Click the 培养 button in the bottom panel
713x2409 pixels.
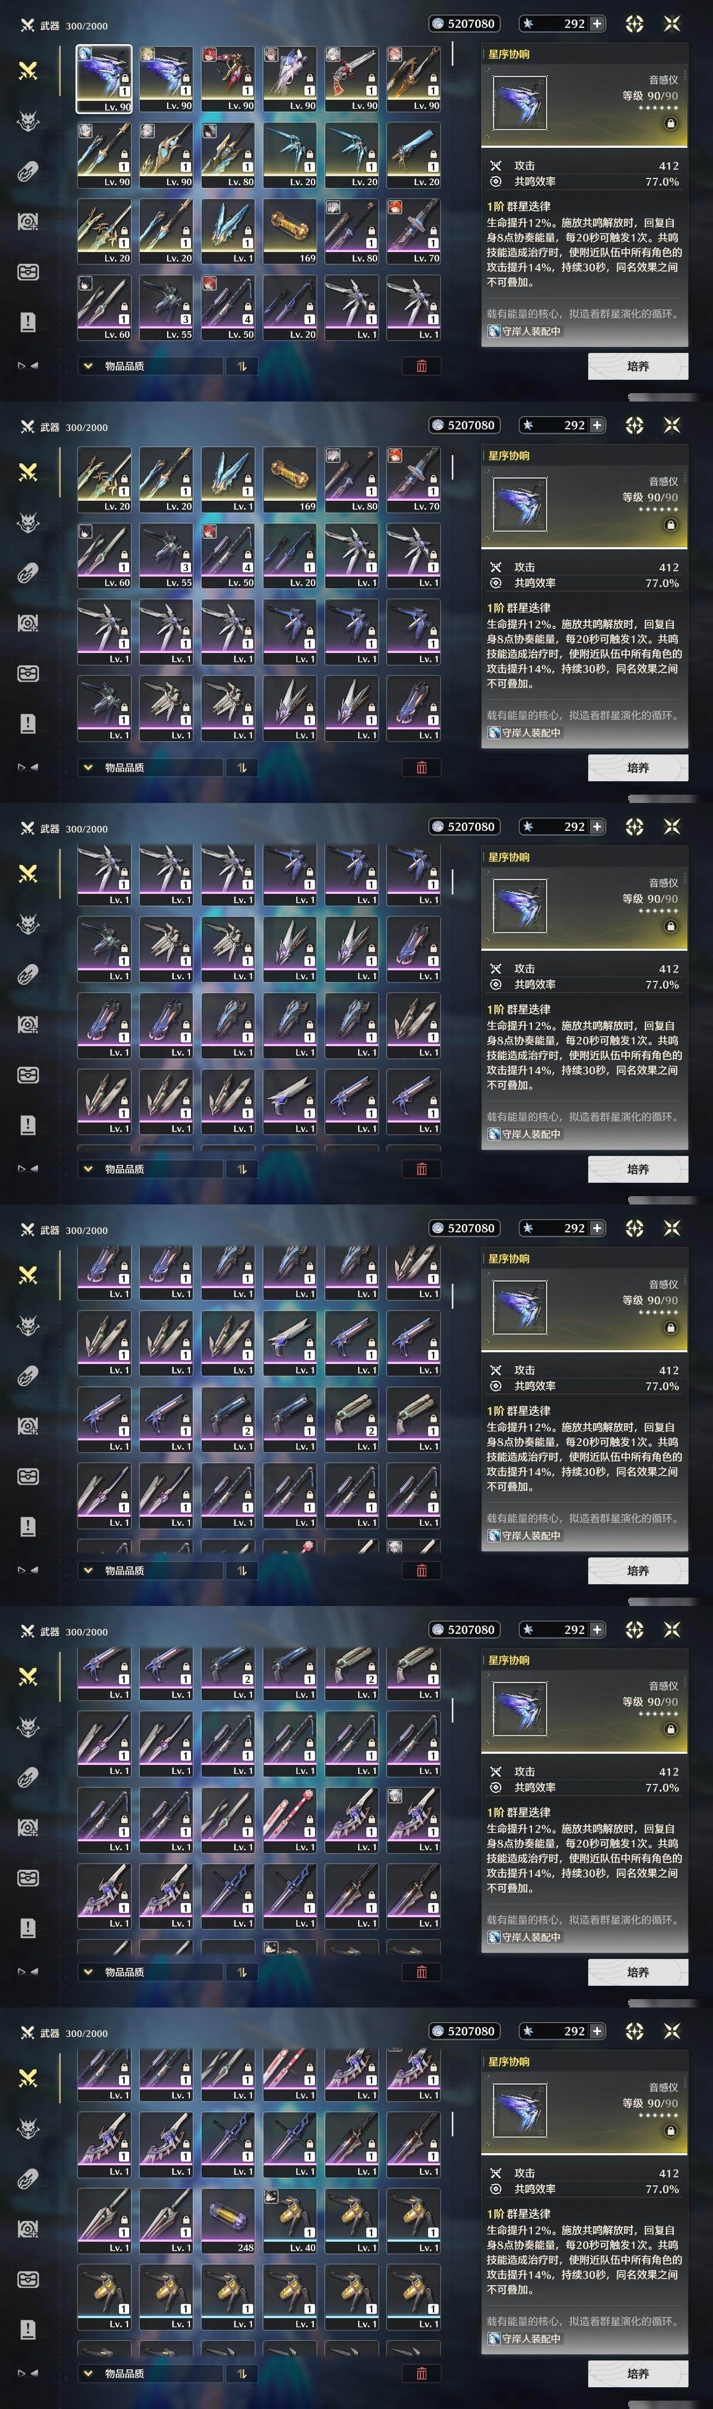click(638, 2373)
